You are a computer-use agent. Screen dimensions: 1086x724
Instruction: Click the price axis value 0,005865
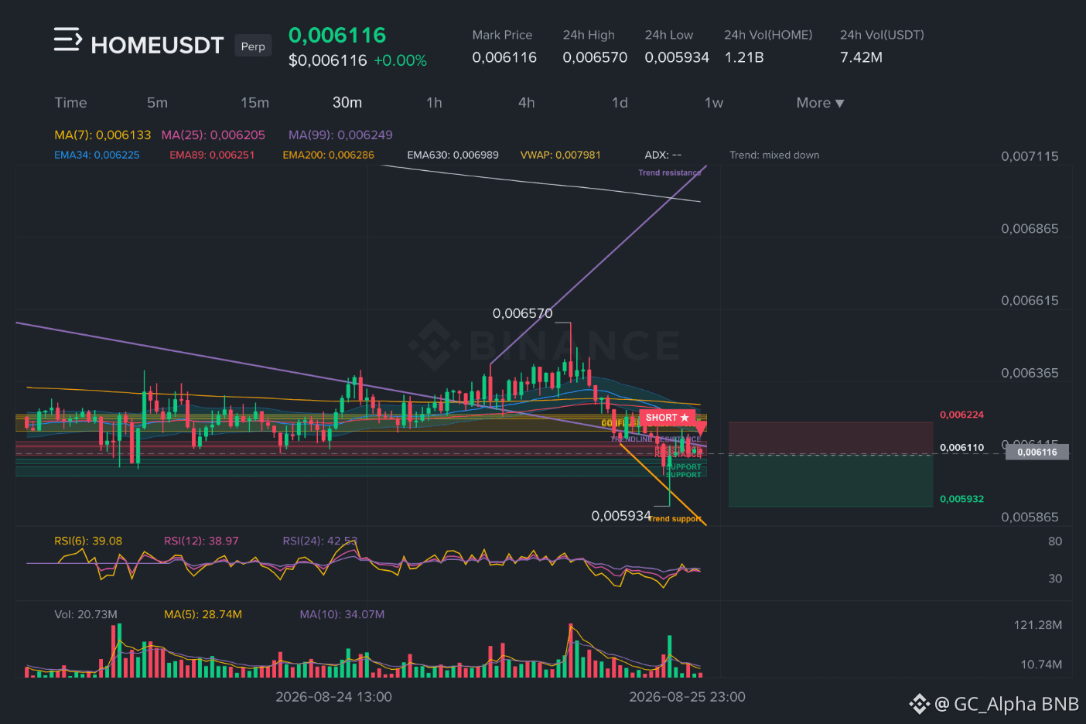pyautogui.click(x=1030, y=517)
